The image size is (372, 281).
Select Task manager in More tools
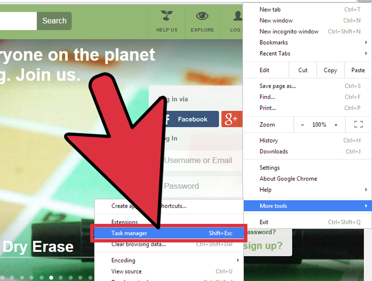point(169,233)
